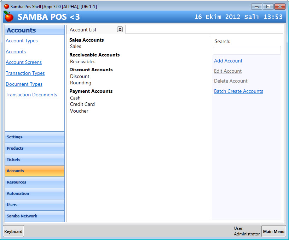Open Document Types from sidebar
This screenshot has height=240, width=289.
pos(24,84)
